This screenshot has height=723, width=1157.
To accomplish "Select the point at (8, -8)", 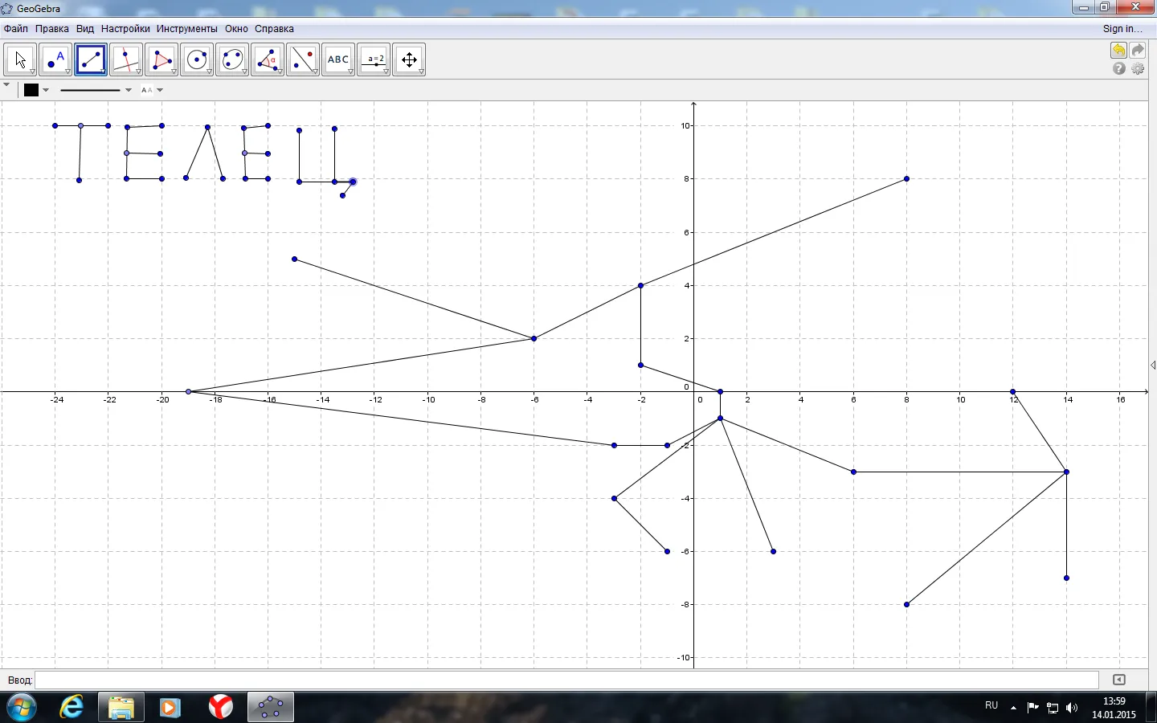I will (907, 605).
